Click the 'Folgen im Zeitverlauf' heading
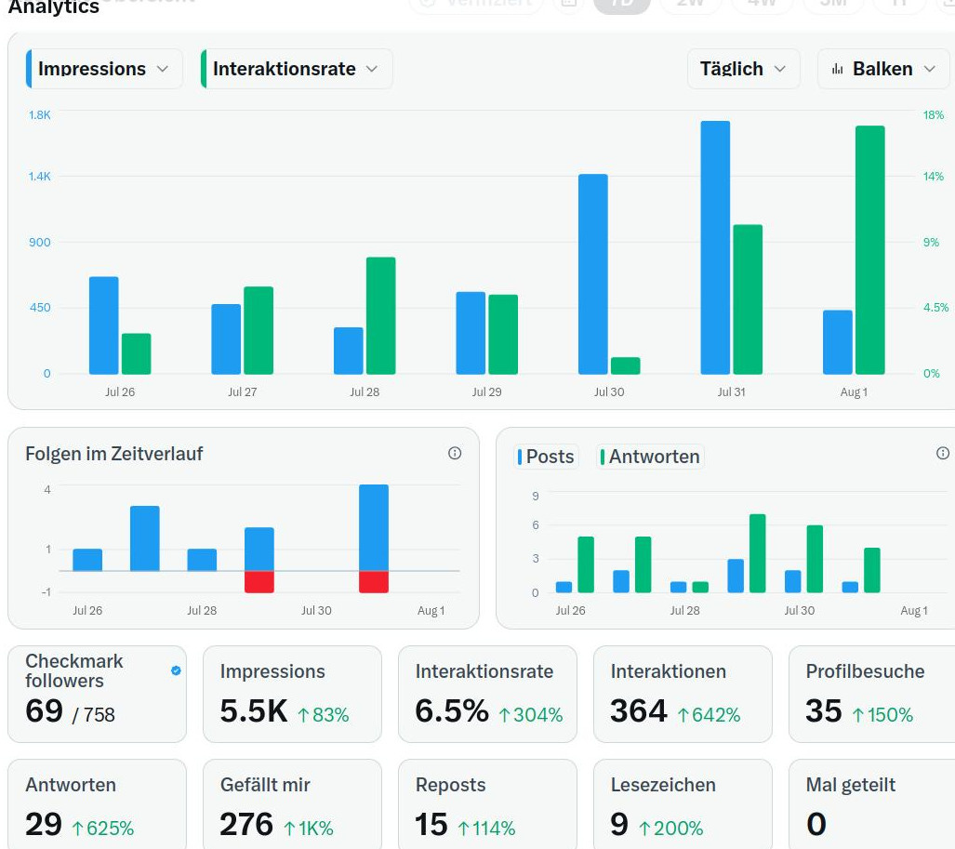This screenshot has height=849, width=955. [x=113, y=454]
